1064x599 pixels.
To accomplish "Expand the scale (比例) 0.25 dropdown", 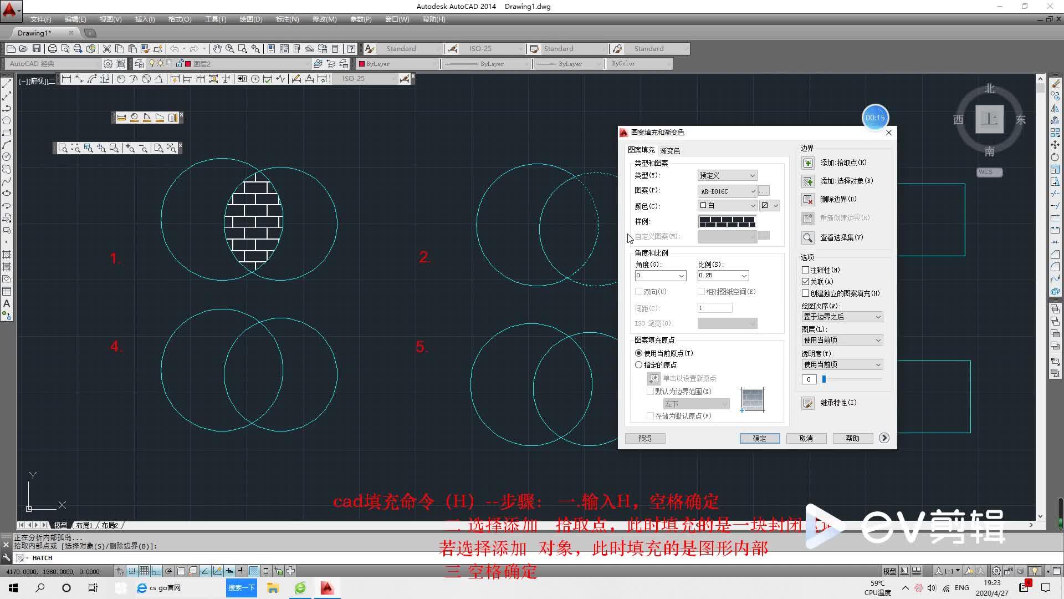I will click(744, 276).
